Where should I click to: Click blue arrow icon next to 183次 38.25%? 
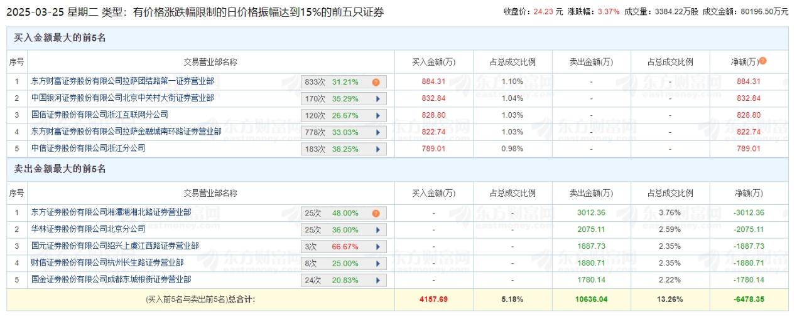coord(377,149)
